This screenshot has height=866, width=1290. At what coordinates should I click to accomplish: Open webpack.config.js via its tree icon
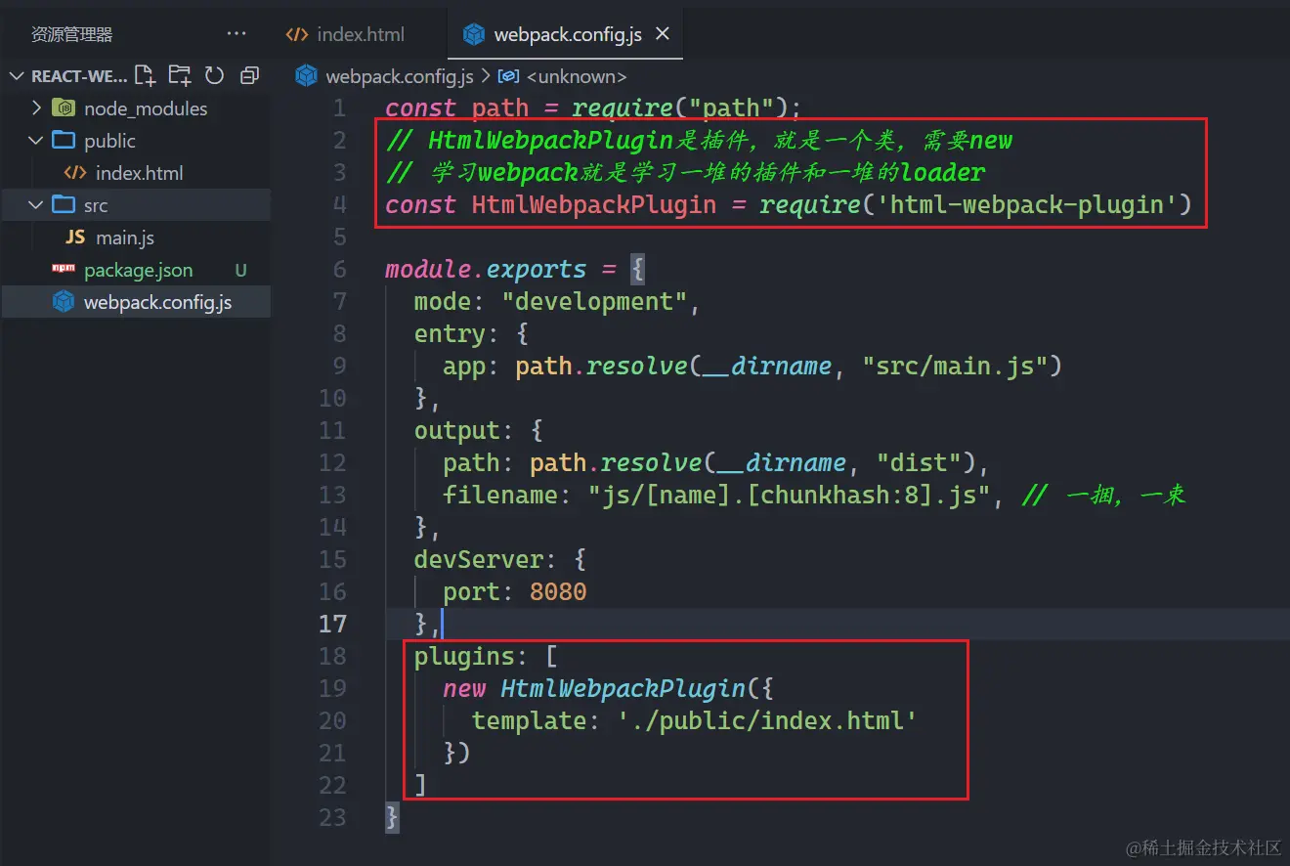pos(64,302)
